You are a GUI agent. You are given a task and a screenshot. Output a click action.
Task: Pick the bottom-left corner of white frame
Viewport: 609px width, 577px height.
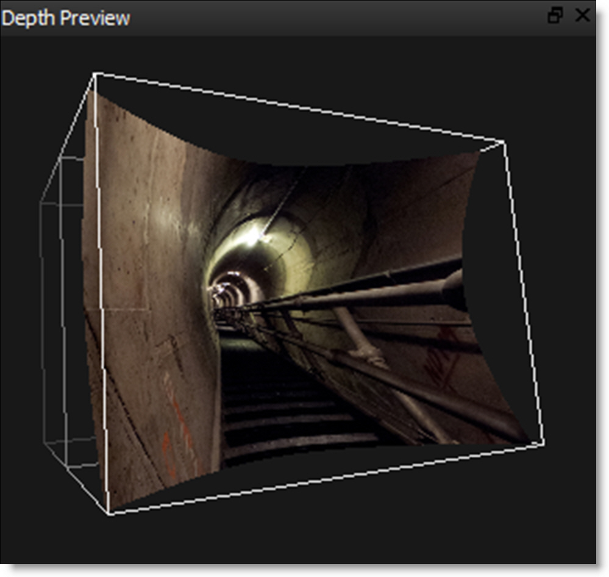(110, 514)
